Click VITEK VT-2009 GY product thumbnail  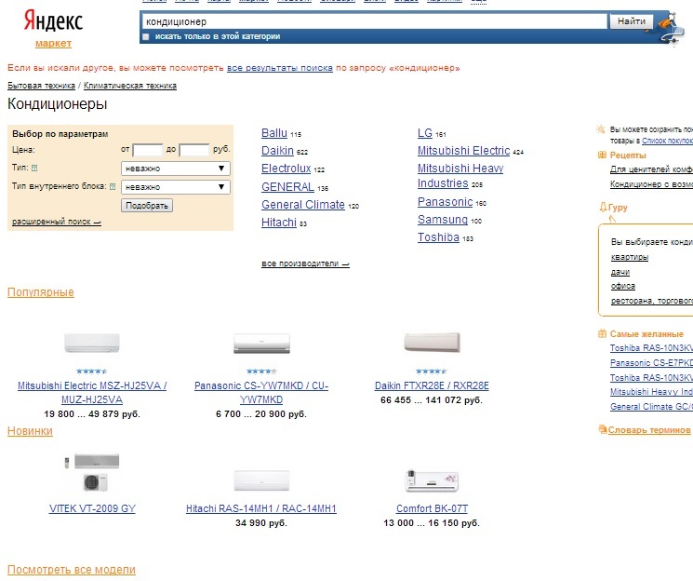(92, 473)
